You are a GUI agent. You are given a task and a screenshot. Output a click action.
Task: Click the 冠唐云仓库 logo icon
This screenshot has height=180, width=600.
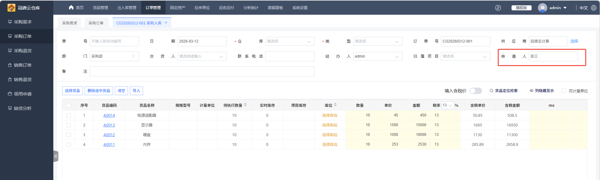pyautogui.click(x=11, y=8)
